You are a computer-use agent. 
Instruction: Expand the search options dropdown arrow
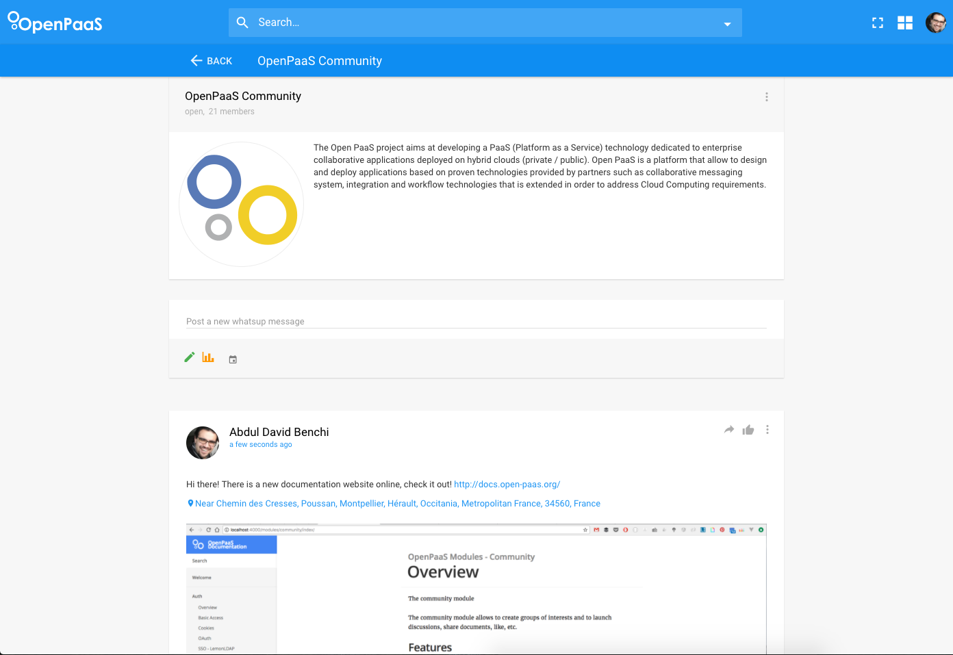(727, 24)
